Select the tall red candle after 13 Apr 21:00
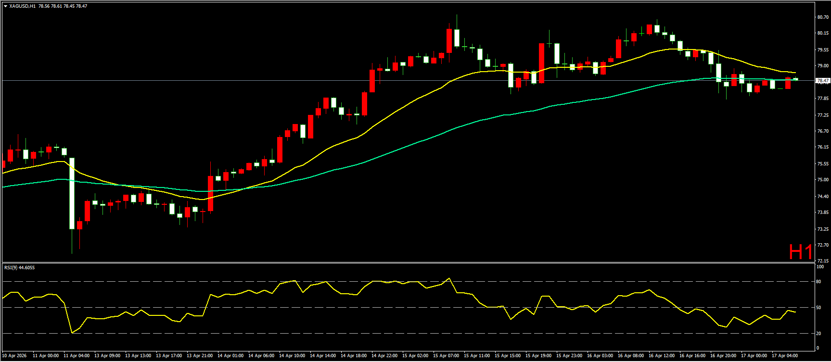This screenshot has width=831, height=362. (210, 193)
